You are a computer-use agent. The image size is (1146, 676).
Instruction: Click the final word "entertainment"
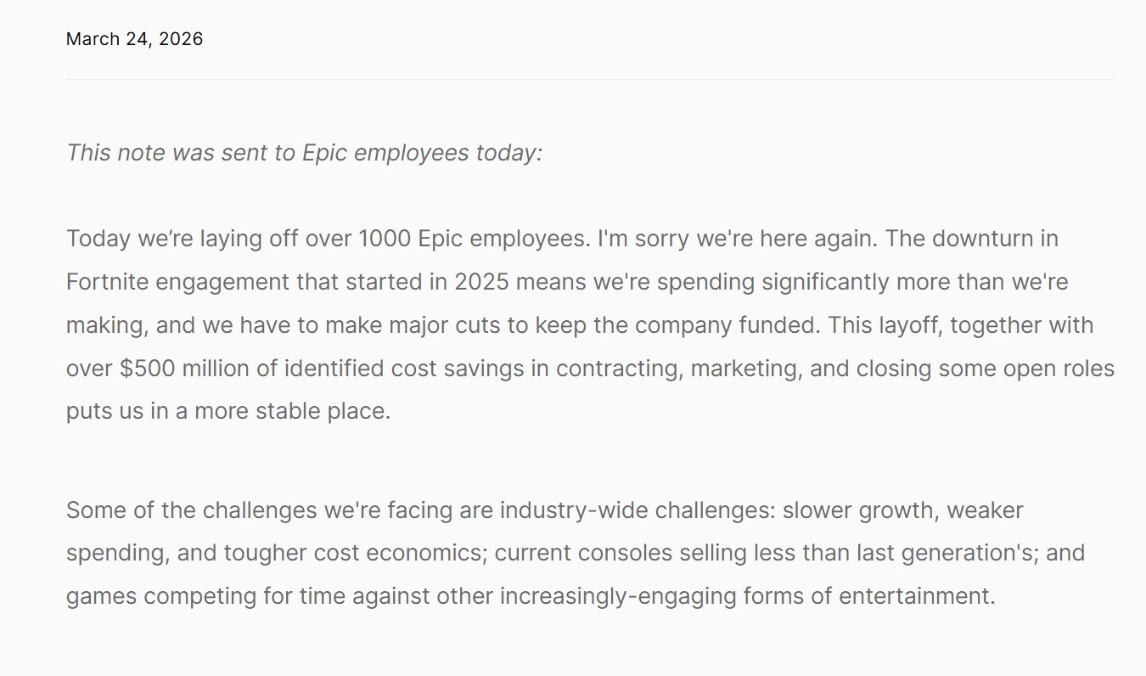pyautogui.click(x=915, y=596)
